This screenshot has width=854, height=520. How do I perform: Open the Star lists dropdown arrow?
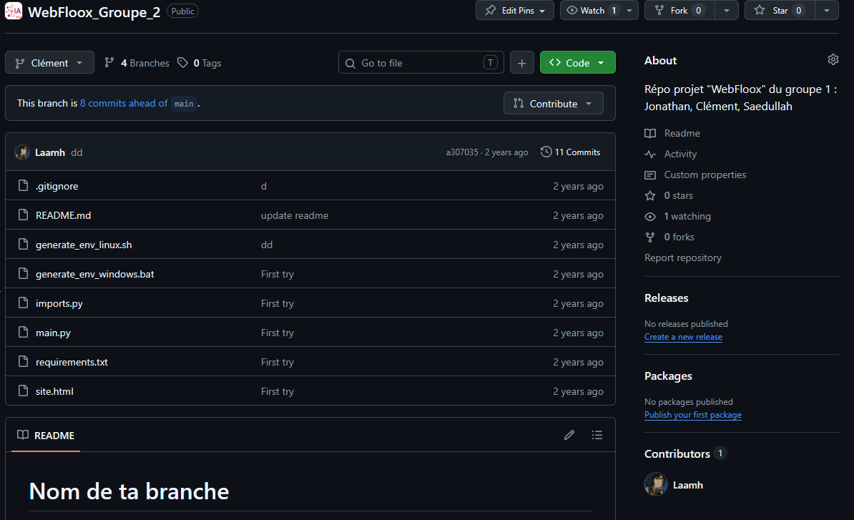pos(827,10)
